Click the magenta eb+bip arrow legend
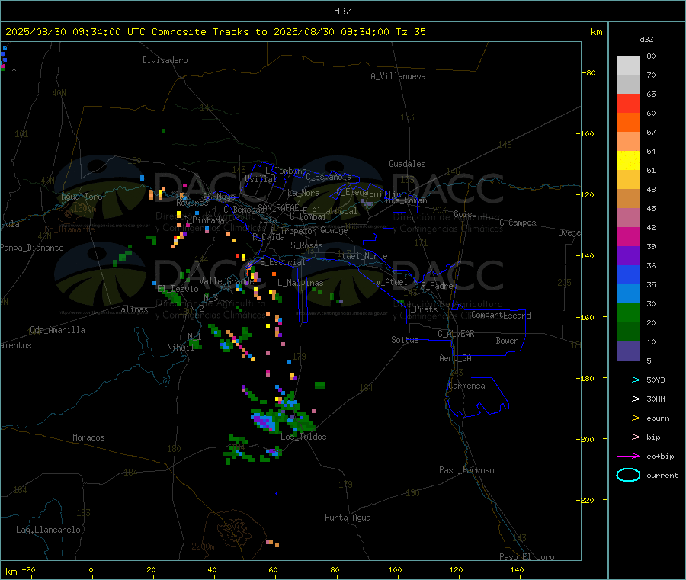 tap(628, 456)
